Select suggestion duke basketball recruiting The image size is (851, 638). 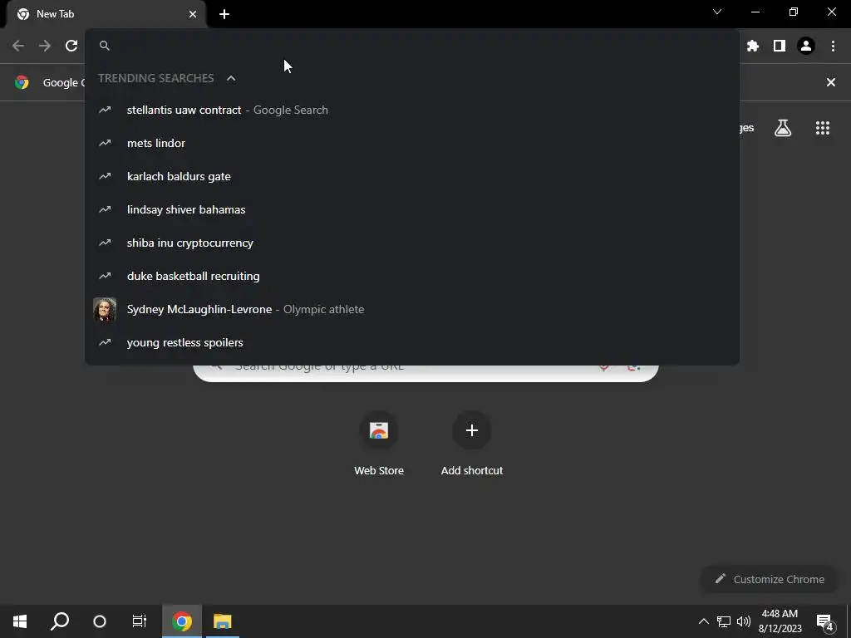(412, 276)
